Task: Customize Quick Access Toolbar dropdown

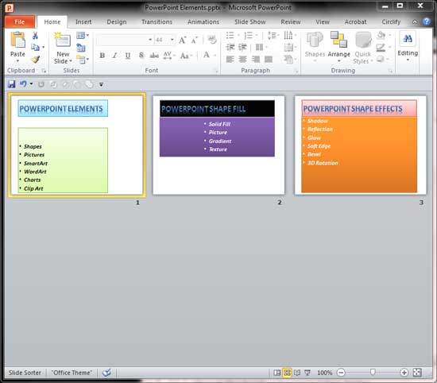Action: 101,84
